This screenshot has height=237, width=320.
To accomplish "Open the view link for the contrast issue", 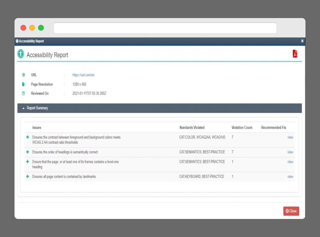I will pyautogui.click(x=290, y=137).
